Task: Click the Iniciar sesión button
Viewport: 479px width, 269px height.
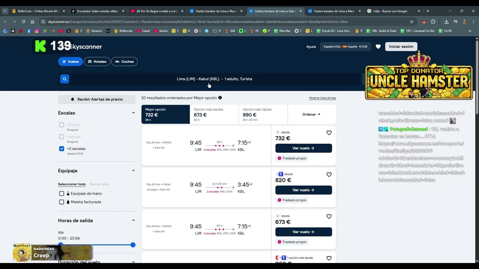Action: pyautogui.click(x=401, y=47)
